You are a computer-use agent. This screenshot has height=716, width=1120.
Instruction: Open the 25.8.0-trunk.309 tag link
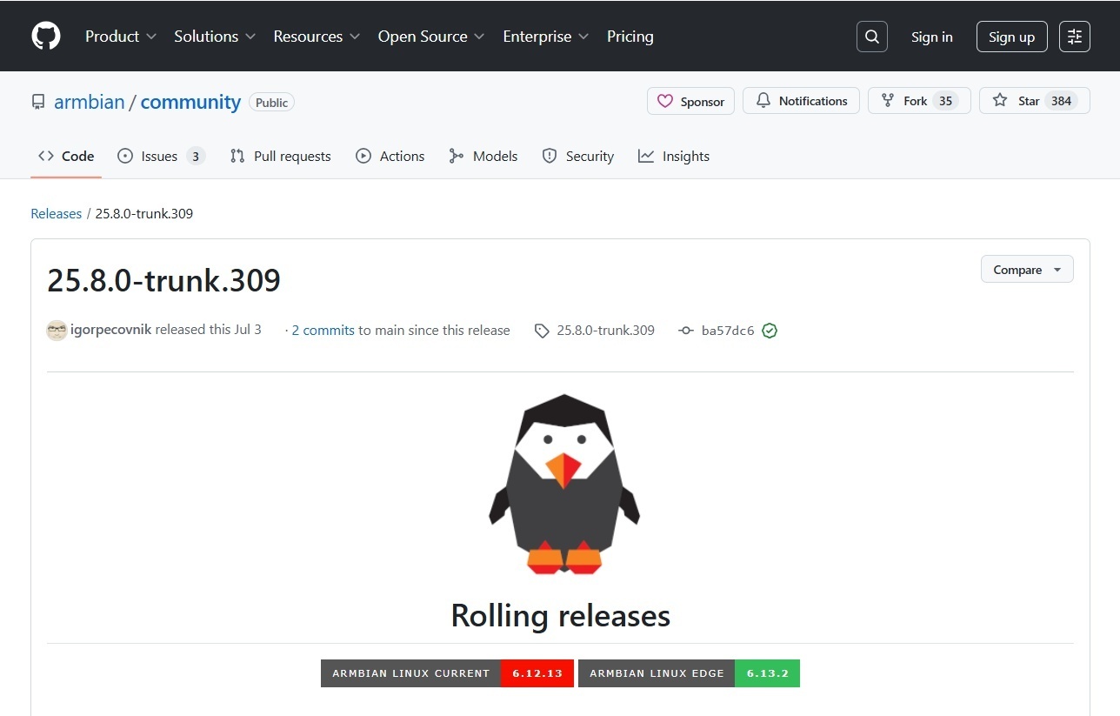click(x=605, y=331)
